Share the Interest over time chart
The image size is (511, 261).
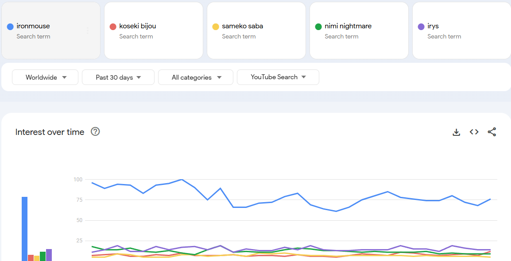click(492, 132)
